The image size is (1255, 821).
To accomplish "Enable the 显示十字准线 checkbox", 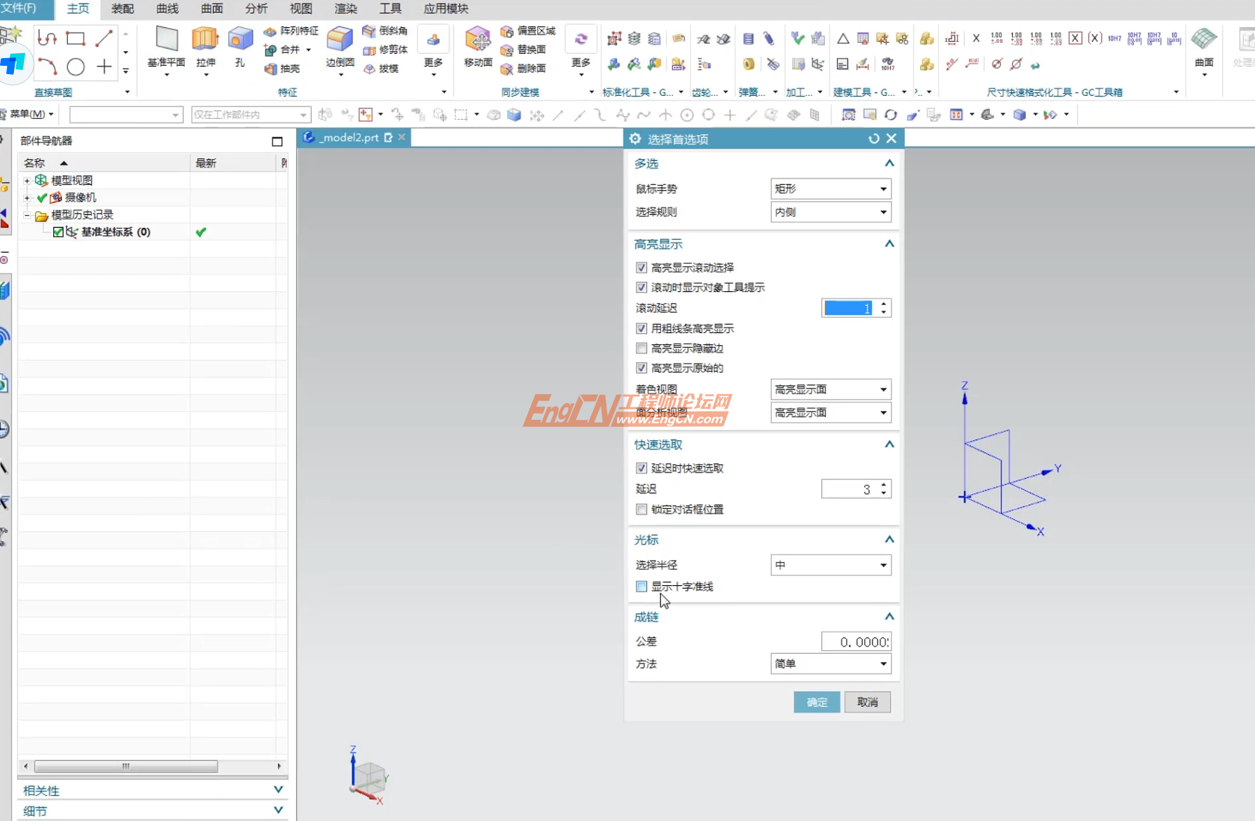I will pyautogui.click(x=641, y=587).
